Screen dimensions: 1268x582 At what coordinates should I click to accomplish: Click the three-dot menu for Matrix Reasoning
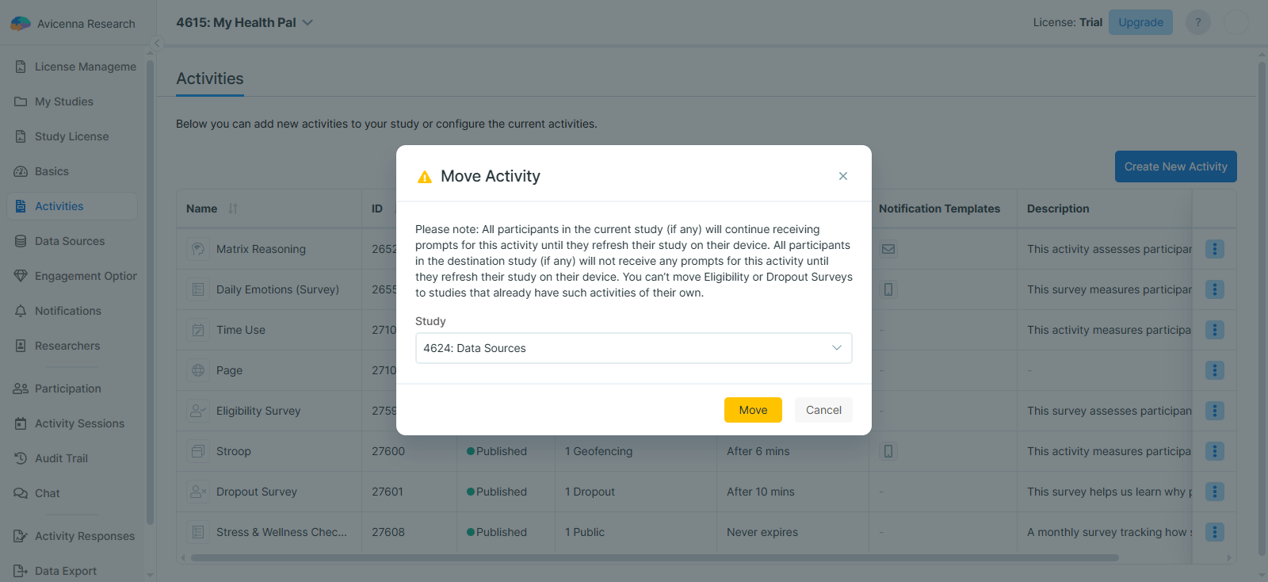point(1214,249)
